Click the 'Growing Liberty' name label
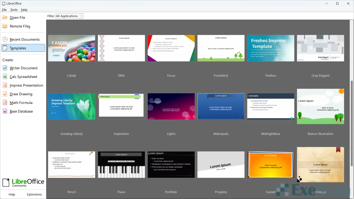This screenshot has width=354, height=199. [x=72, y=134]
